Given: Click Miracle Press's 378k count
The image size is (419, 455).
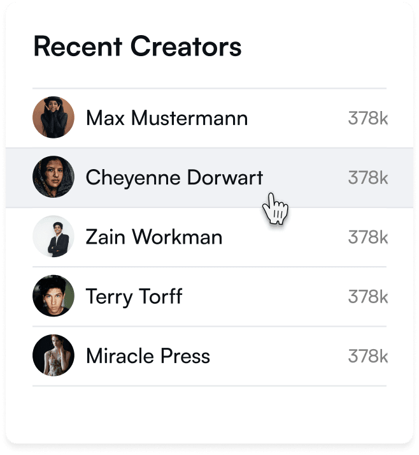Looking at the screenshot, I should (x=368, y=356).
